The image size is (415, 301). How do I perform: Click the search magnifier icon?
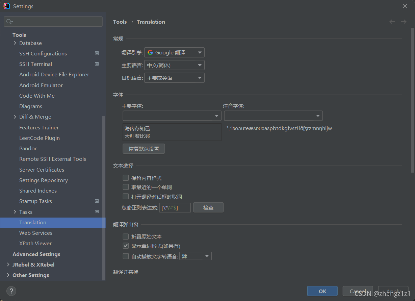(x=9, y=22)
